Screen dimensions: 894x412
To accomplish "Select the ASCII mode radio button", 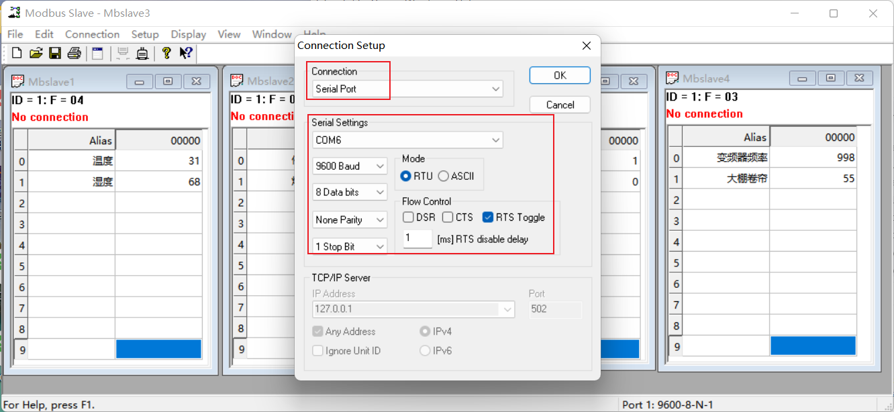I will [443, 176].
